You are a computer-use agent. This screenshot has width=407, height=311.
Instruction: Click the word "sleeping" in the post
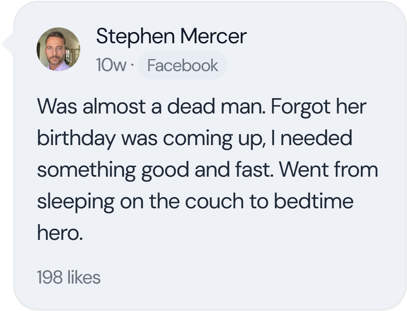76,202
